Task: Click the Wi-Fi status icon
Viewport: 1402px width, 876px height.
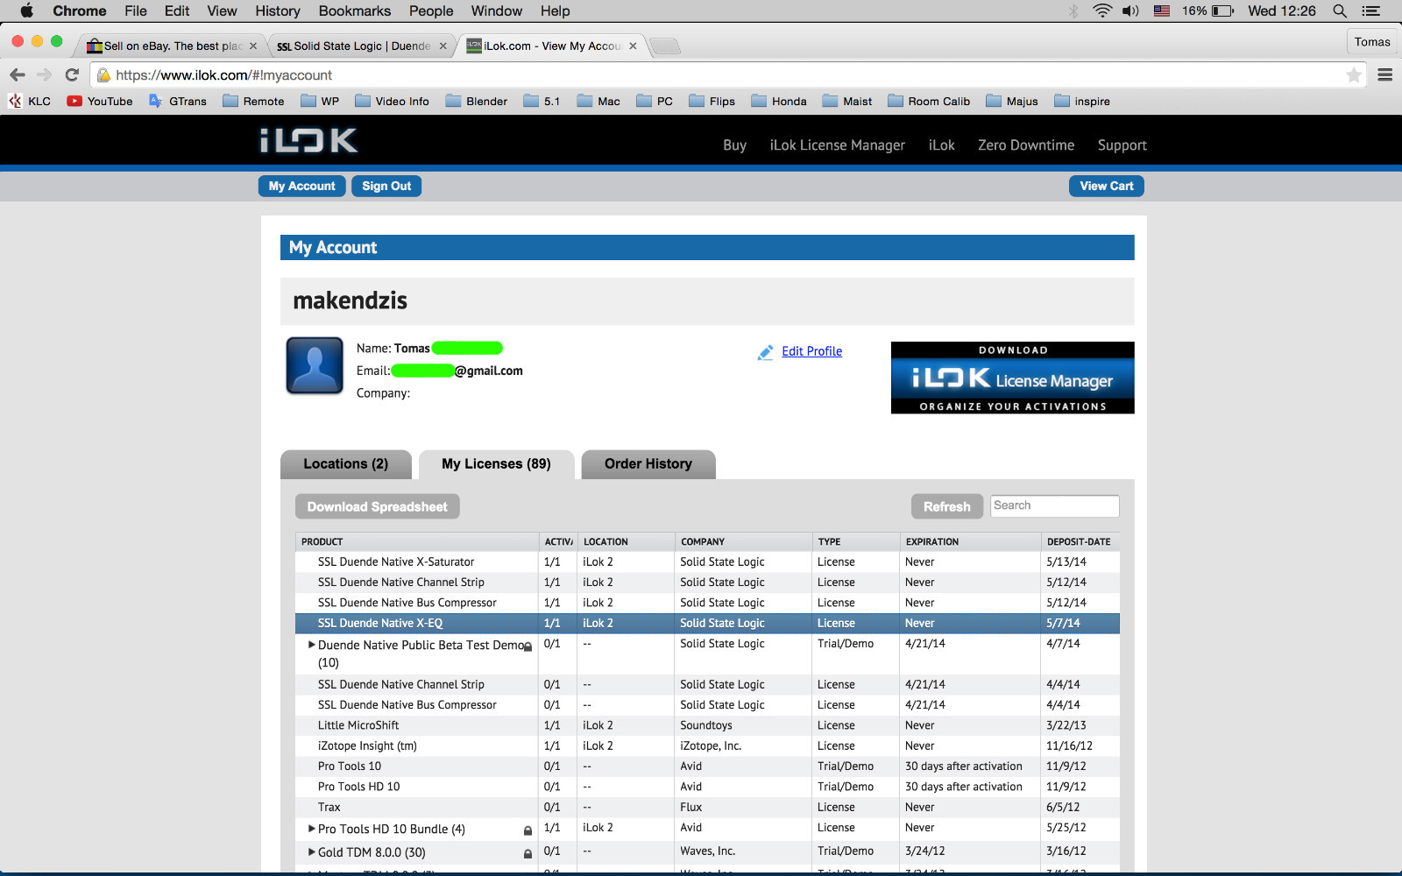Action: pyautogui.click(x=1102, y=11)
